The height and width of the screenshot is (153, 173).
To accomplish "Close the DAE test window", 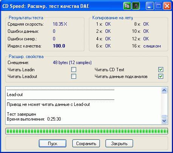I will (167, 6).
